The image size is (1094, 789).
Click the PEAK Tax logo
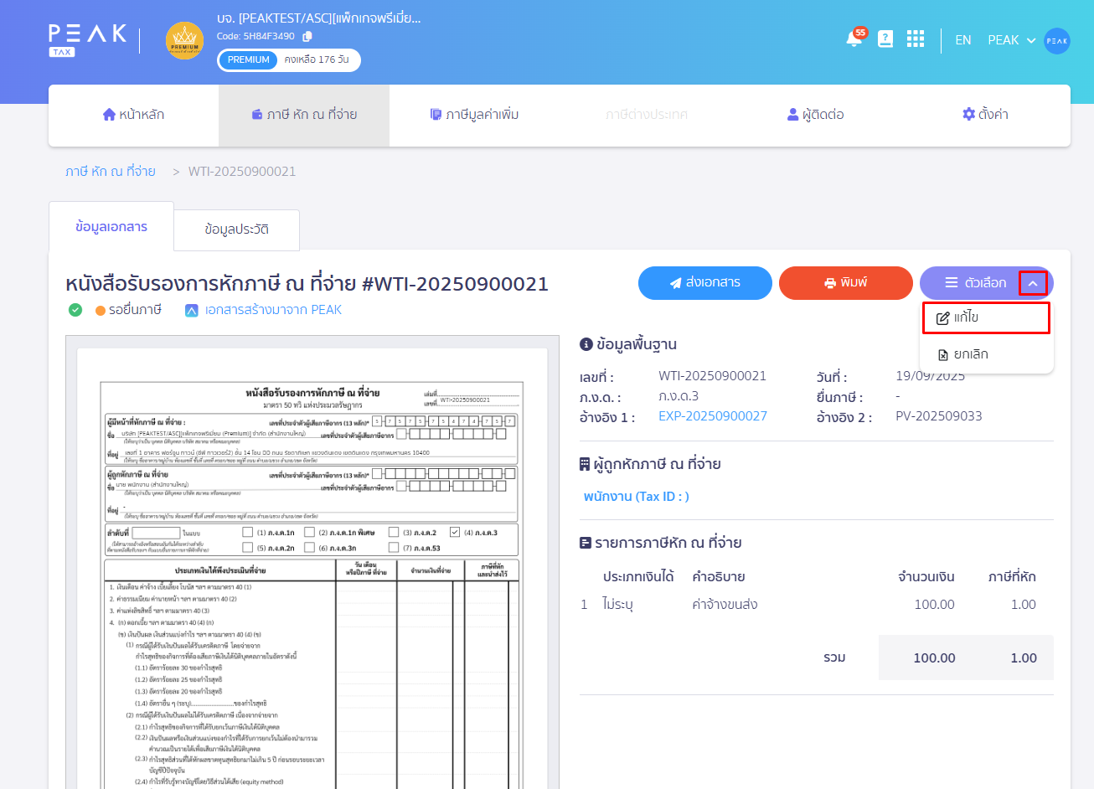pyautogui.click(x=87, y=39)
